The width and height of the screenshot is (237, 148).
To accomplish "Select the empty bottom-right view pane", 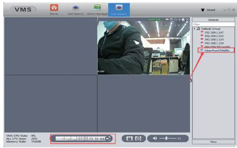I will point(144,104).
